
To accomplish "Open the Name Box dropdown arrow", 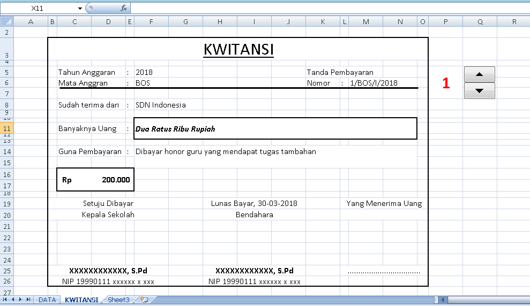I will coord(80,8).
